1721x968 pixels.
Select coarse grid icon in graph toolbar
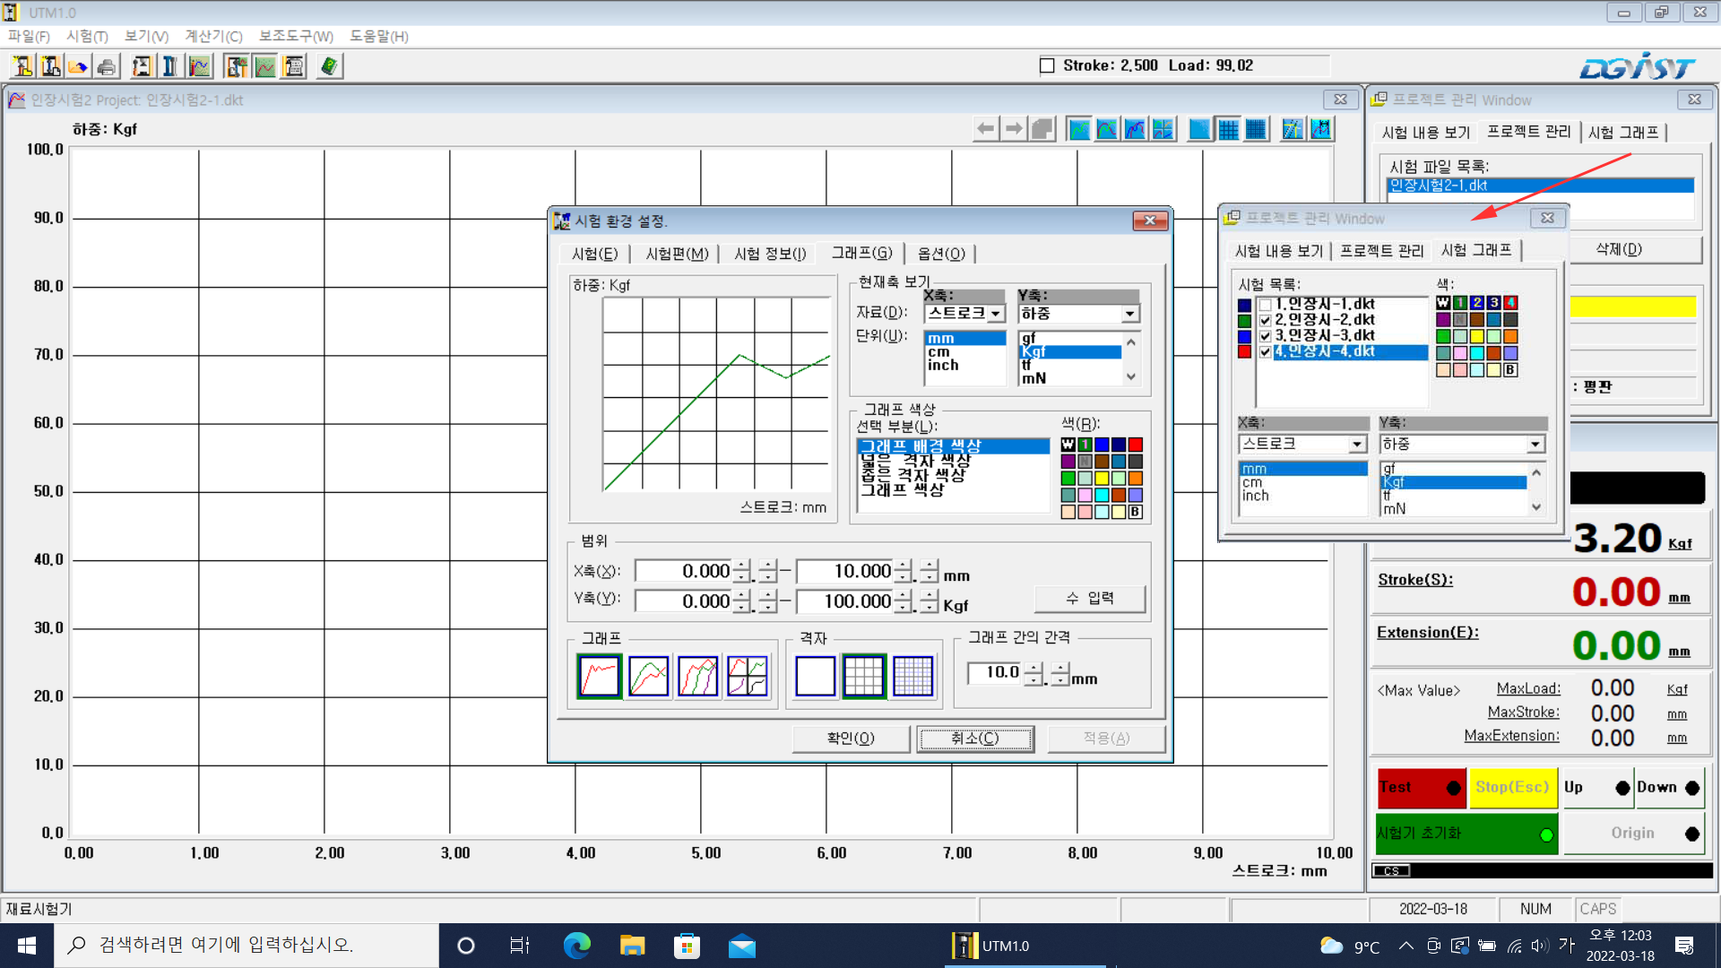pyautogui.click(x=1228, y=129)
